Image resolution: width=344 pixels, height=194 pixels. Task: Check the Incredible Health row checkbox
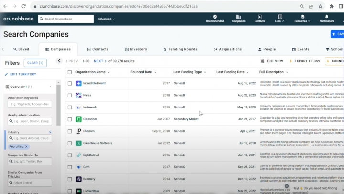[x=70, y=83]
